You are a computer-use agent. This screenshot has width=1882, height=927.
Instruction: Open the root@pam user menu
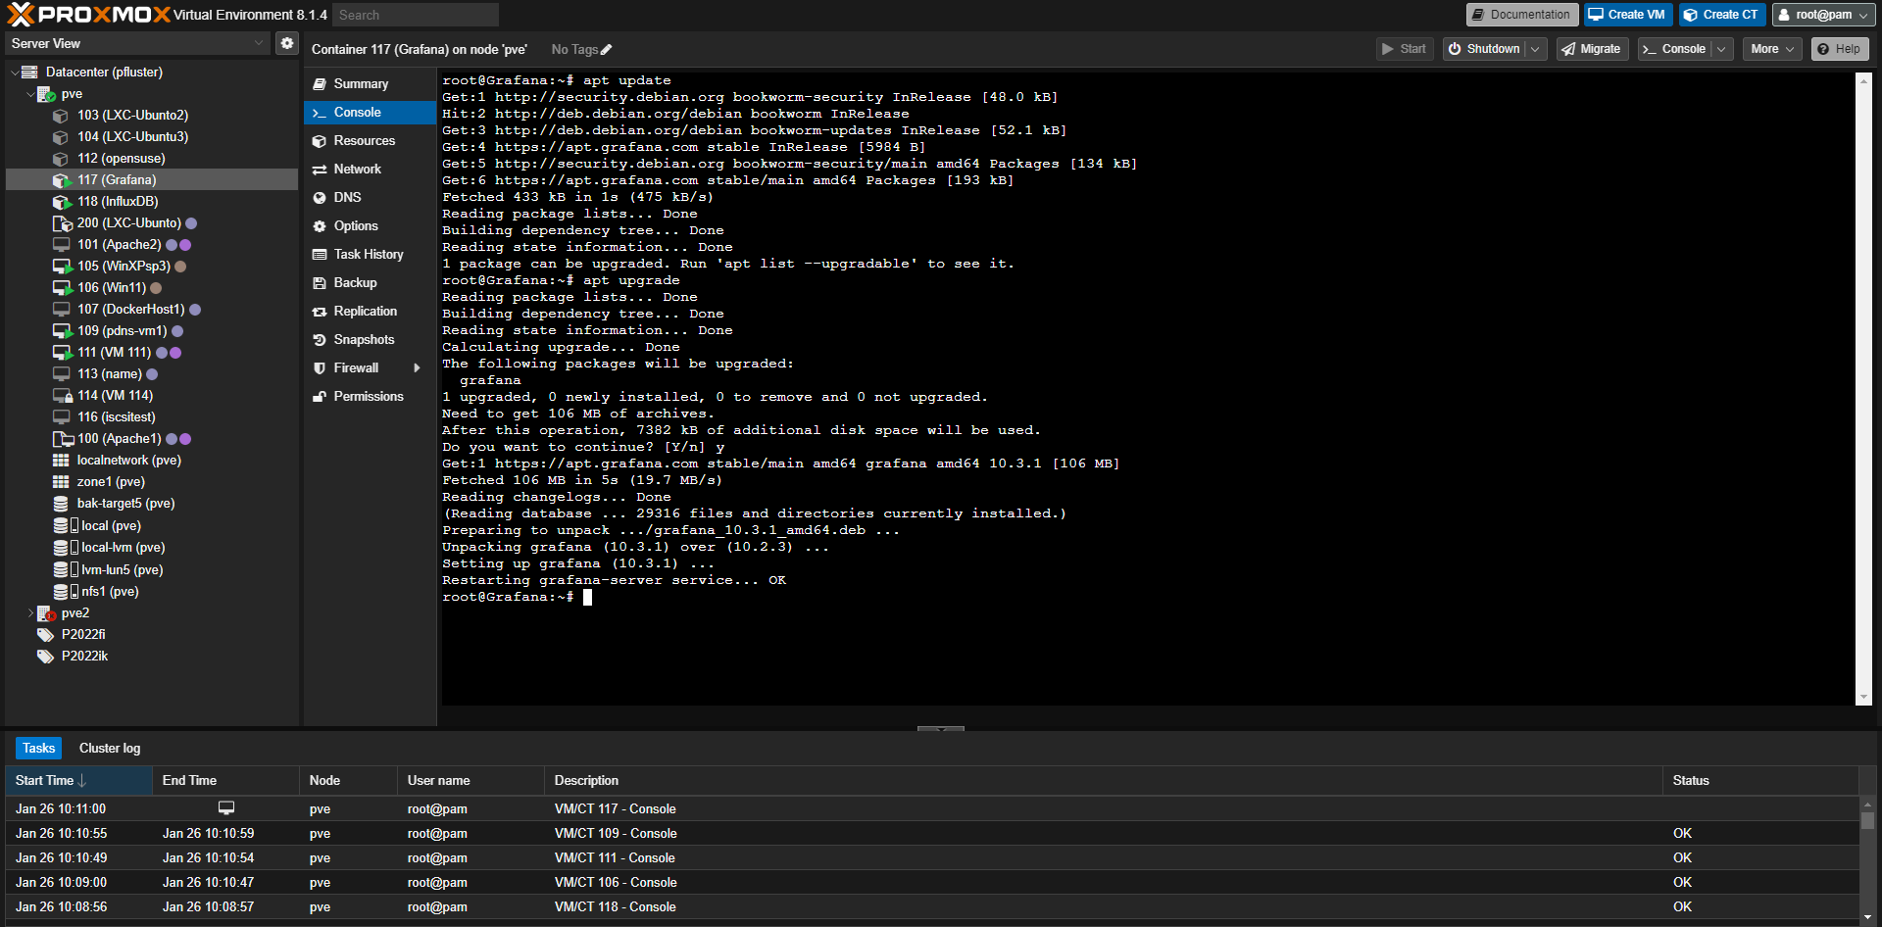1823,15
